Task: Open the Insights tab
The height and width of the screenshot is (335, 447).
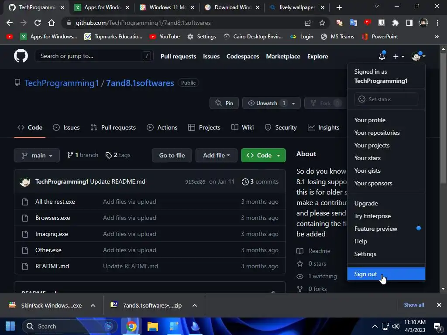Action: (323, 127)
